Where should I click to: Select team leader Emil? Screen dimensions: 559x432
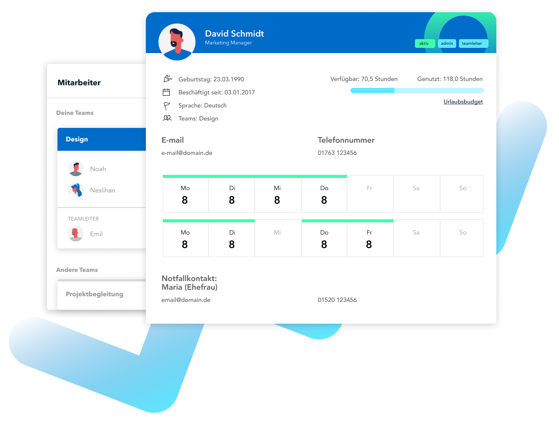pos(96,234)
